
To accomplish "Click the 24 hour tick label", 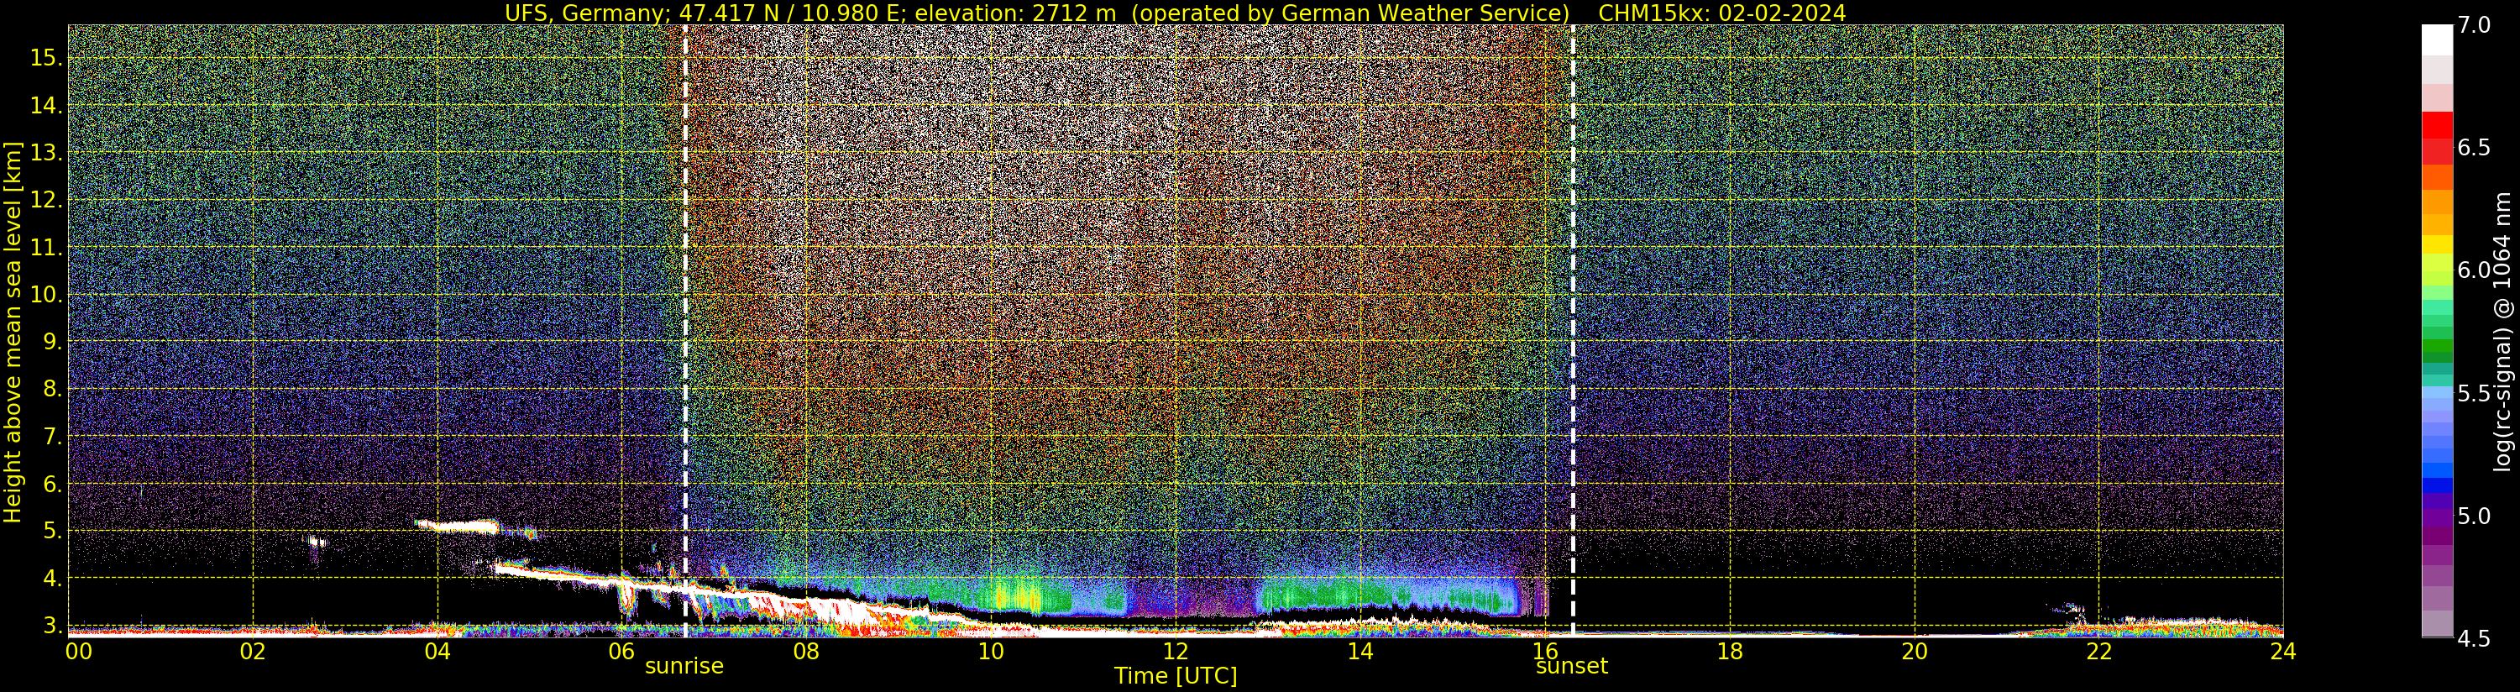I will 2282,651.
